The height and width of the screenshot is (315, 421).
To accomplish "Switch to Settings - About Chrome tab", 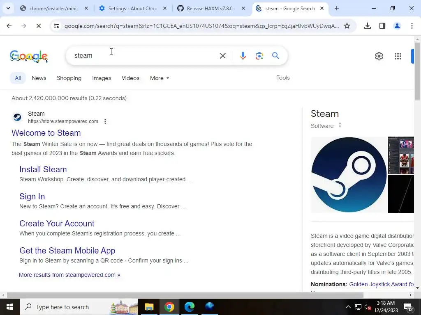I will click(x=133, y=8).
